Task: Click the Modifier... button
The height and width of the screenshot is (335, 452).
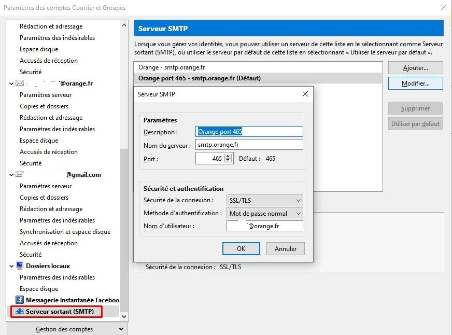Action: [415, 83]
